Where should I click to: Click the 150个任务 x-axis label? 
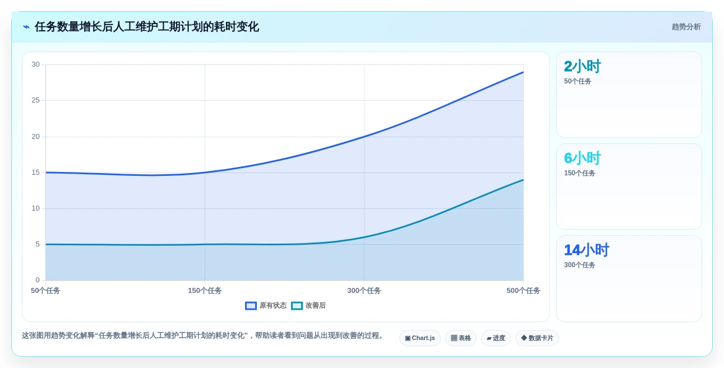[205, 291]
